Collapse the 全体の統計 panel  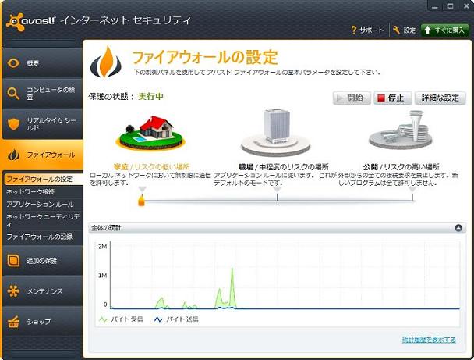click(458, 228)
